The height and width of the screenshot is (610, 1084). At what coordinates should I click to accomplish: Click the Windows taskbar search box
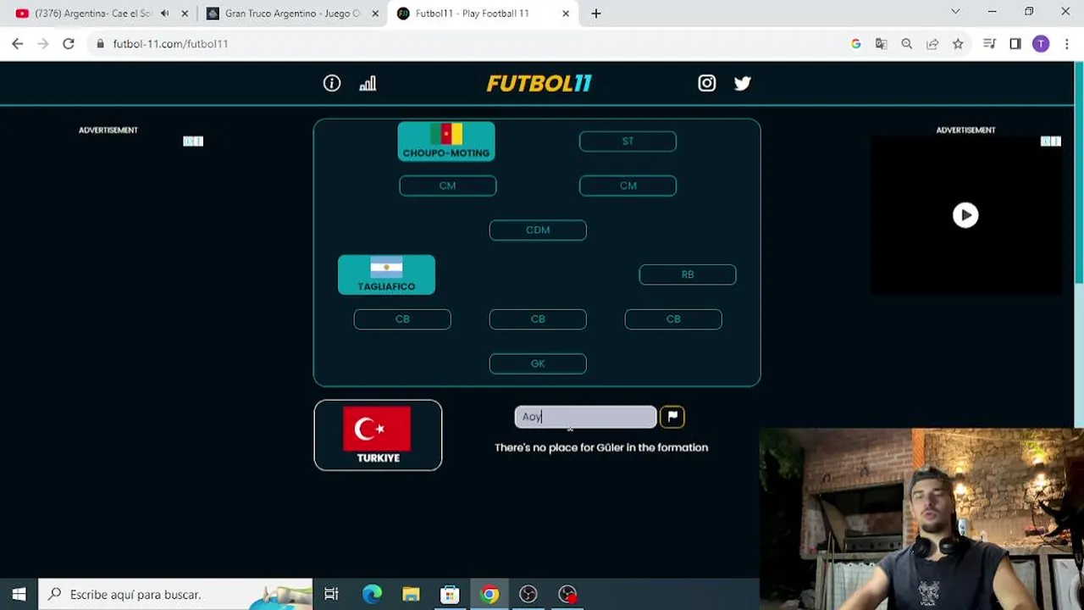coord(177,595)
